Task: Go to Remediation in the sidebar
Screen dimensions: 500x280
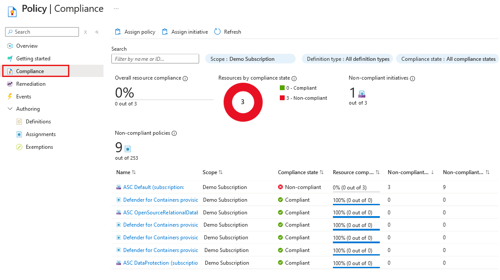Action: (31, 84)
